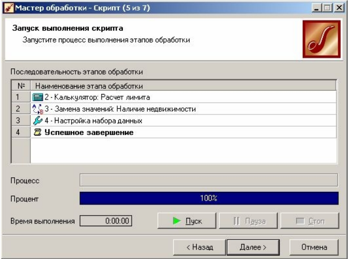The width and height of the screenshot is (350, 259).
Task: Click the '№' column header
Action: [21, 86]
